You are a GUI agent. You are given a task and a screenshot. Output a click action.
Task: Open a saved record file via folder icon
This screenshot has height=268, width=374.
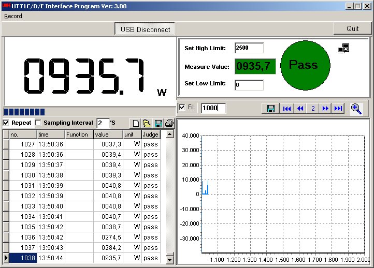pos(147,123)
